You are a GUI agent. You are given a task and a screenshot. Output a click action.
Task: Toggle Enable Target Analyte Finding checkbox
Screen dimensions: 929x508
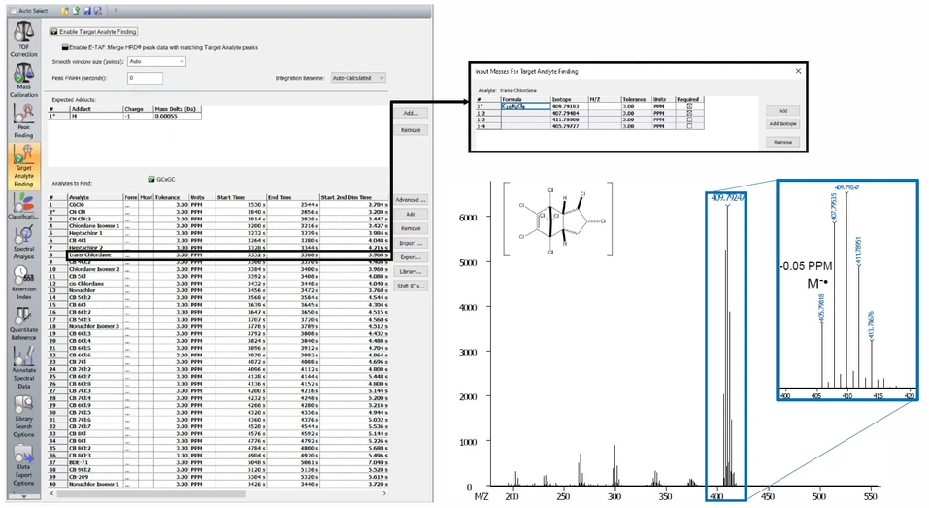pyautogui.click(x=55, y=32)
